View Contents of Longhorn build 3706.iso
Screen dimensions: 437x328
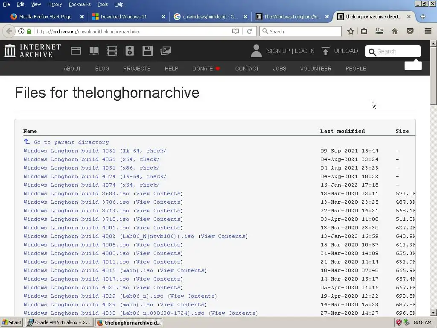coord(158,202)
